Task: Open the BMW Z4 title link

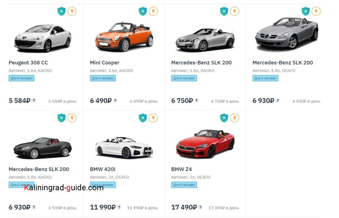Action: click(181, 169)
